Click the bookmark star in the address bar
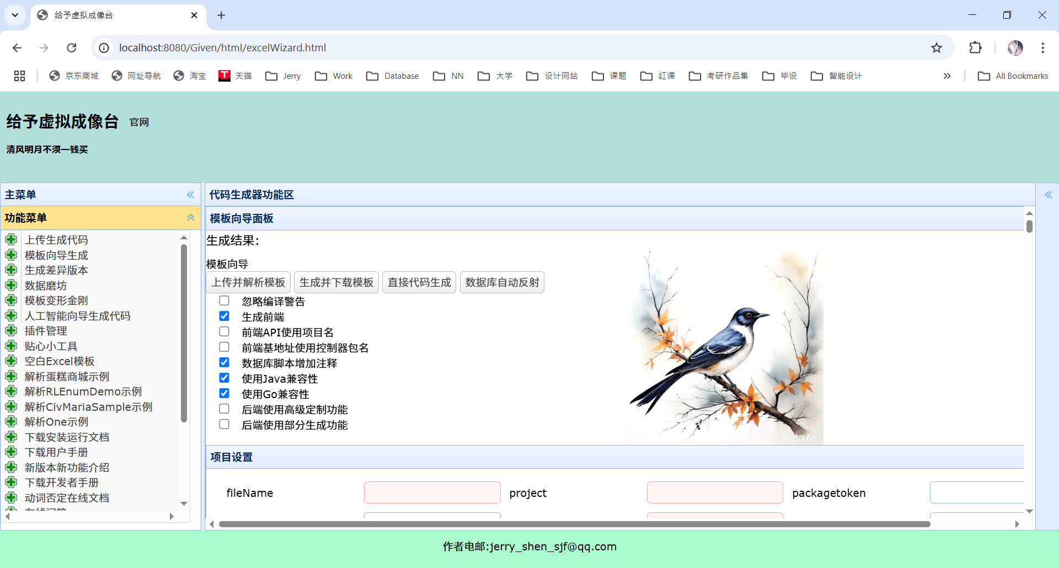Image resolution: width=1059 pixels, height=568 pixels. [x=937, y=47]
